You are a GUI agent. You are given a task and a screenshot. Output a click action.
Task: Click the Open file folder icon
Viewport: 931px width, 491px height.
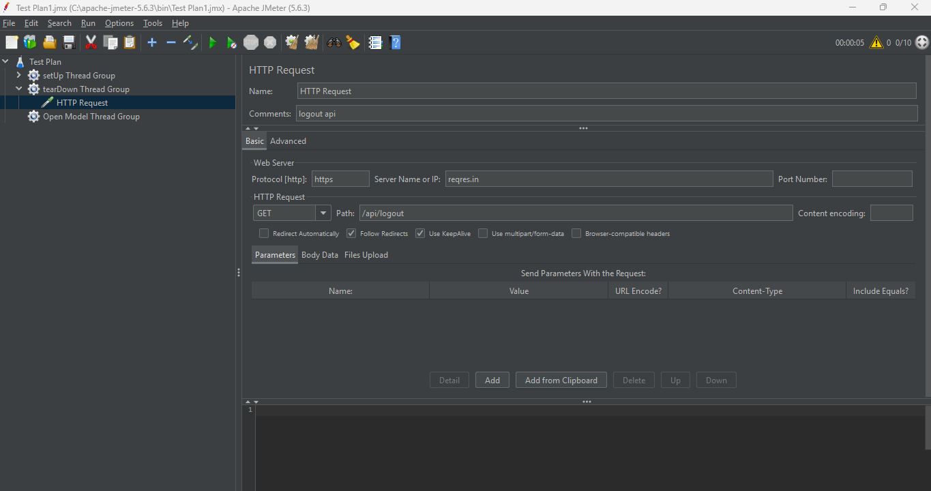50,42
